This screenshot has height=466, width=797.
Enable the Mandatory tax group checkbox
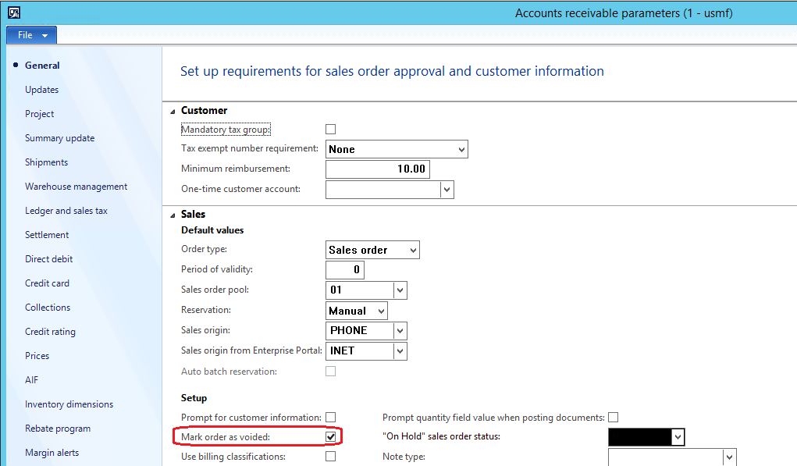pos(330,129)
